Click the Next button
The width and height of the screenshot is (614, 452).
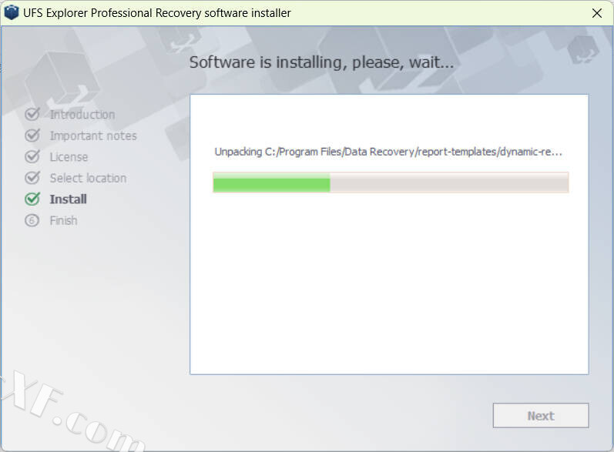(541, 416)
